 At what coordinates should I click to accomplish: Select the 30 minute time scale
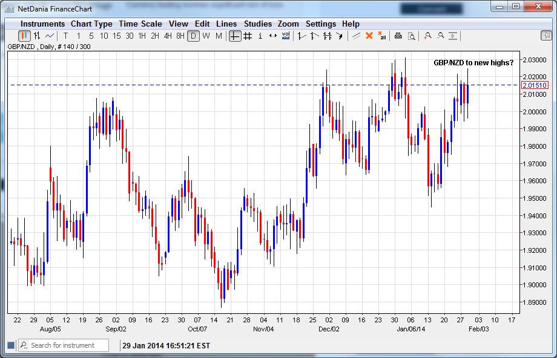tap(130, 36)
